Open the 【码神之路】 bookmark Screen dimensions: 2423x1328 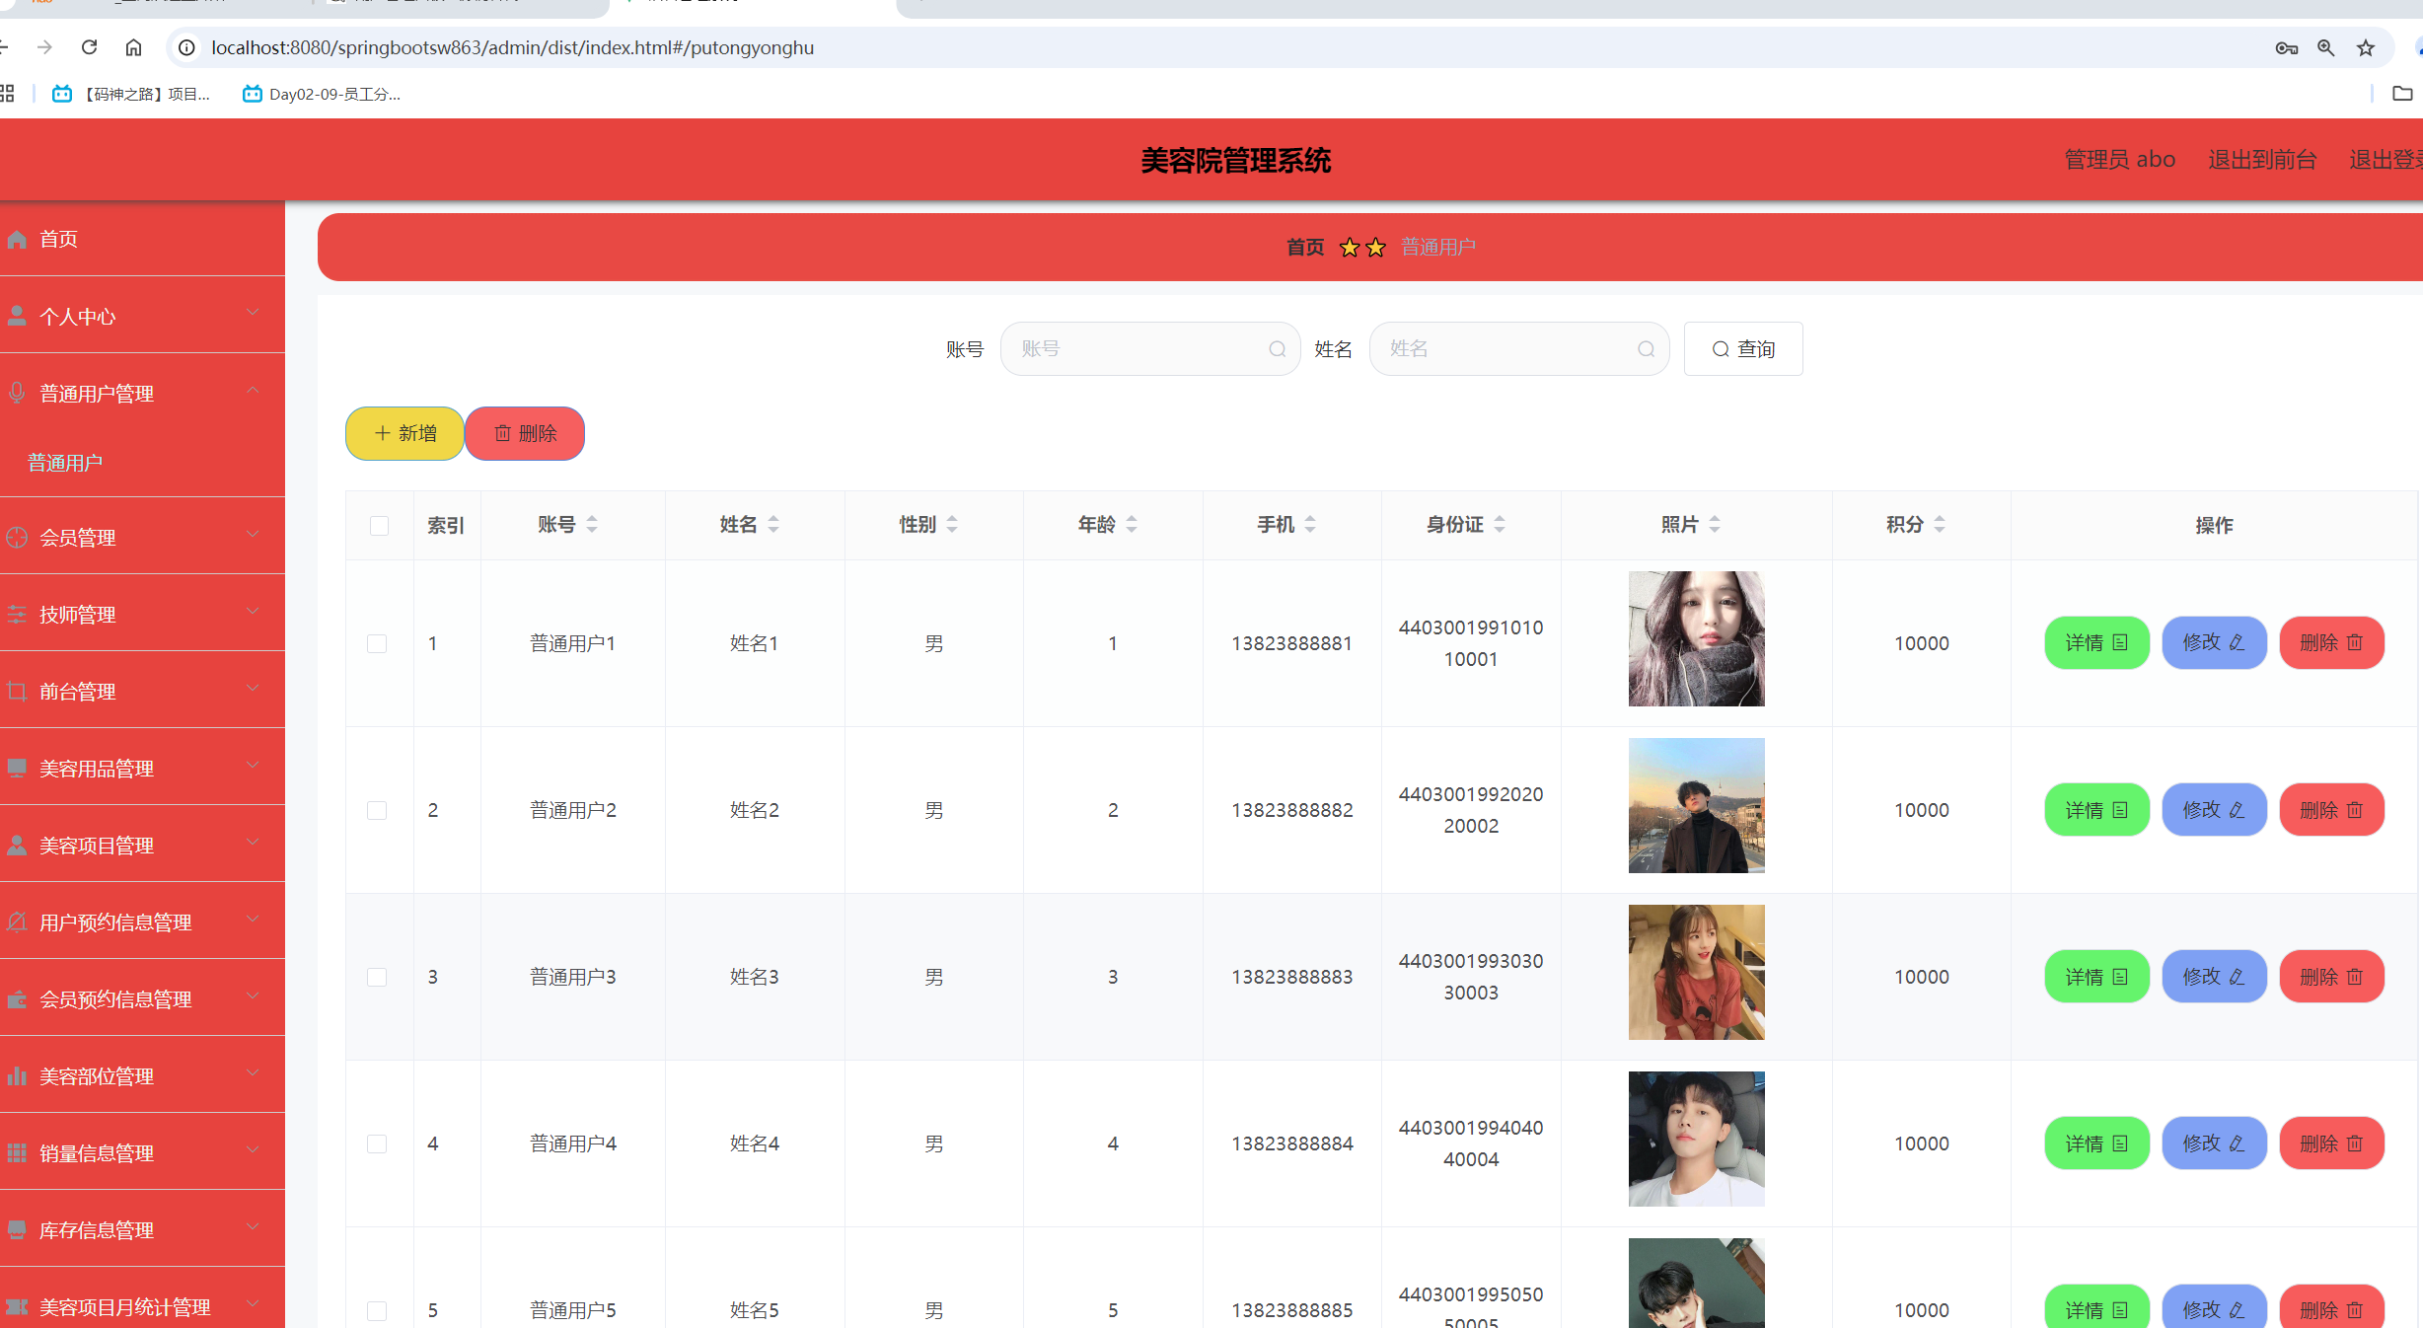tap(131, 94)
